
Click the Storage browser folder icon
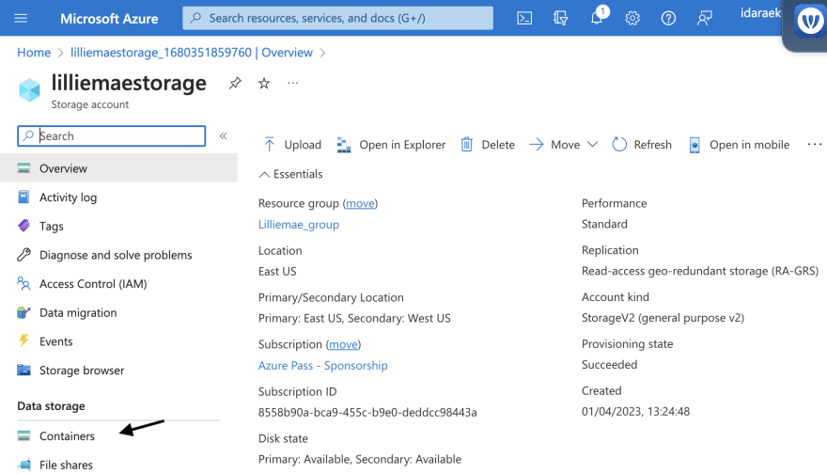pos(23,370)
